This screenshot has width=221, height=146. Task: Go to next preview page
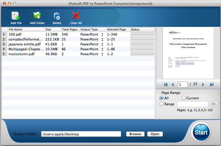tap(203, 84)
